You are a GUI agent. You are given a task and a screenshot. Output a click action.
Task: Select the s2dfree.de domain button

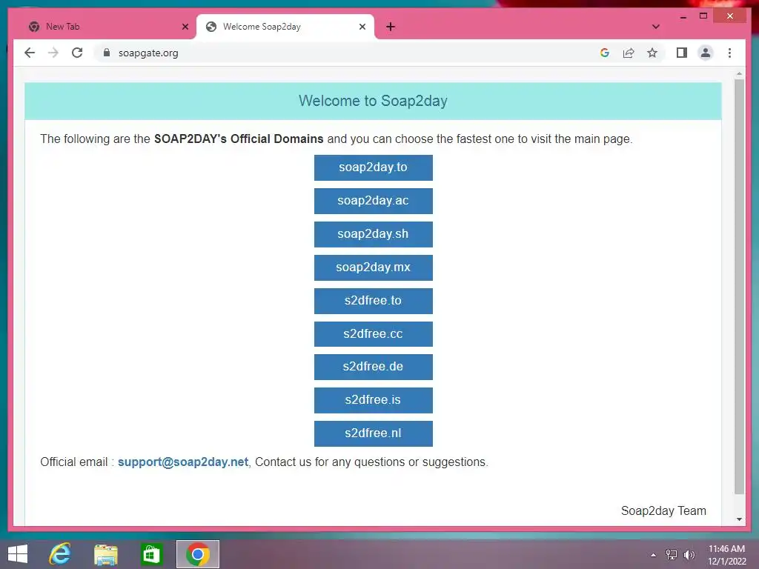(374, 367)
